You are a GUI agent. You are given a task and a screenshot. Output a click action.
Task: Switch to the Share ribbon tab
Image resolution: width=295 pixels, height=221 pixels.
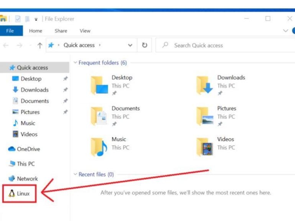tap(61, 31)
